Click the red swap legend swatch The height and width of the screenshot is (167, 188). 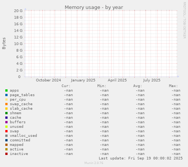[6, 131]
